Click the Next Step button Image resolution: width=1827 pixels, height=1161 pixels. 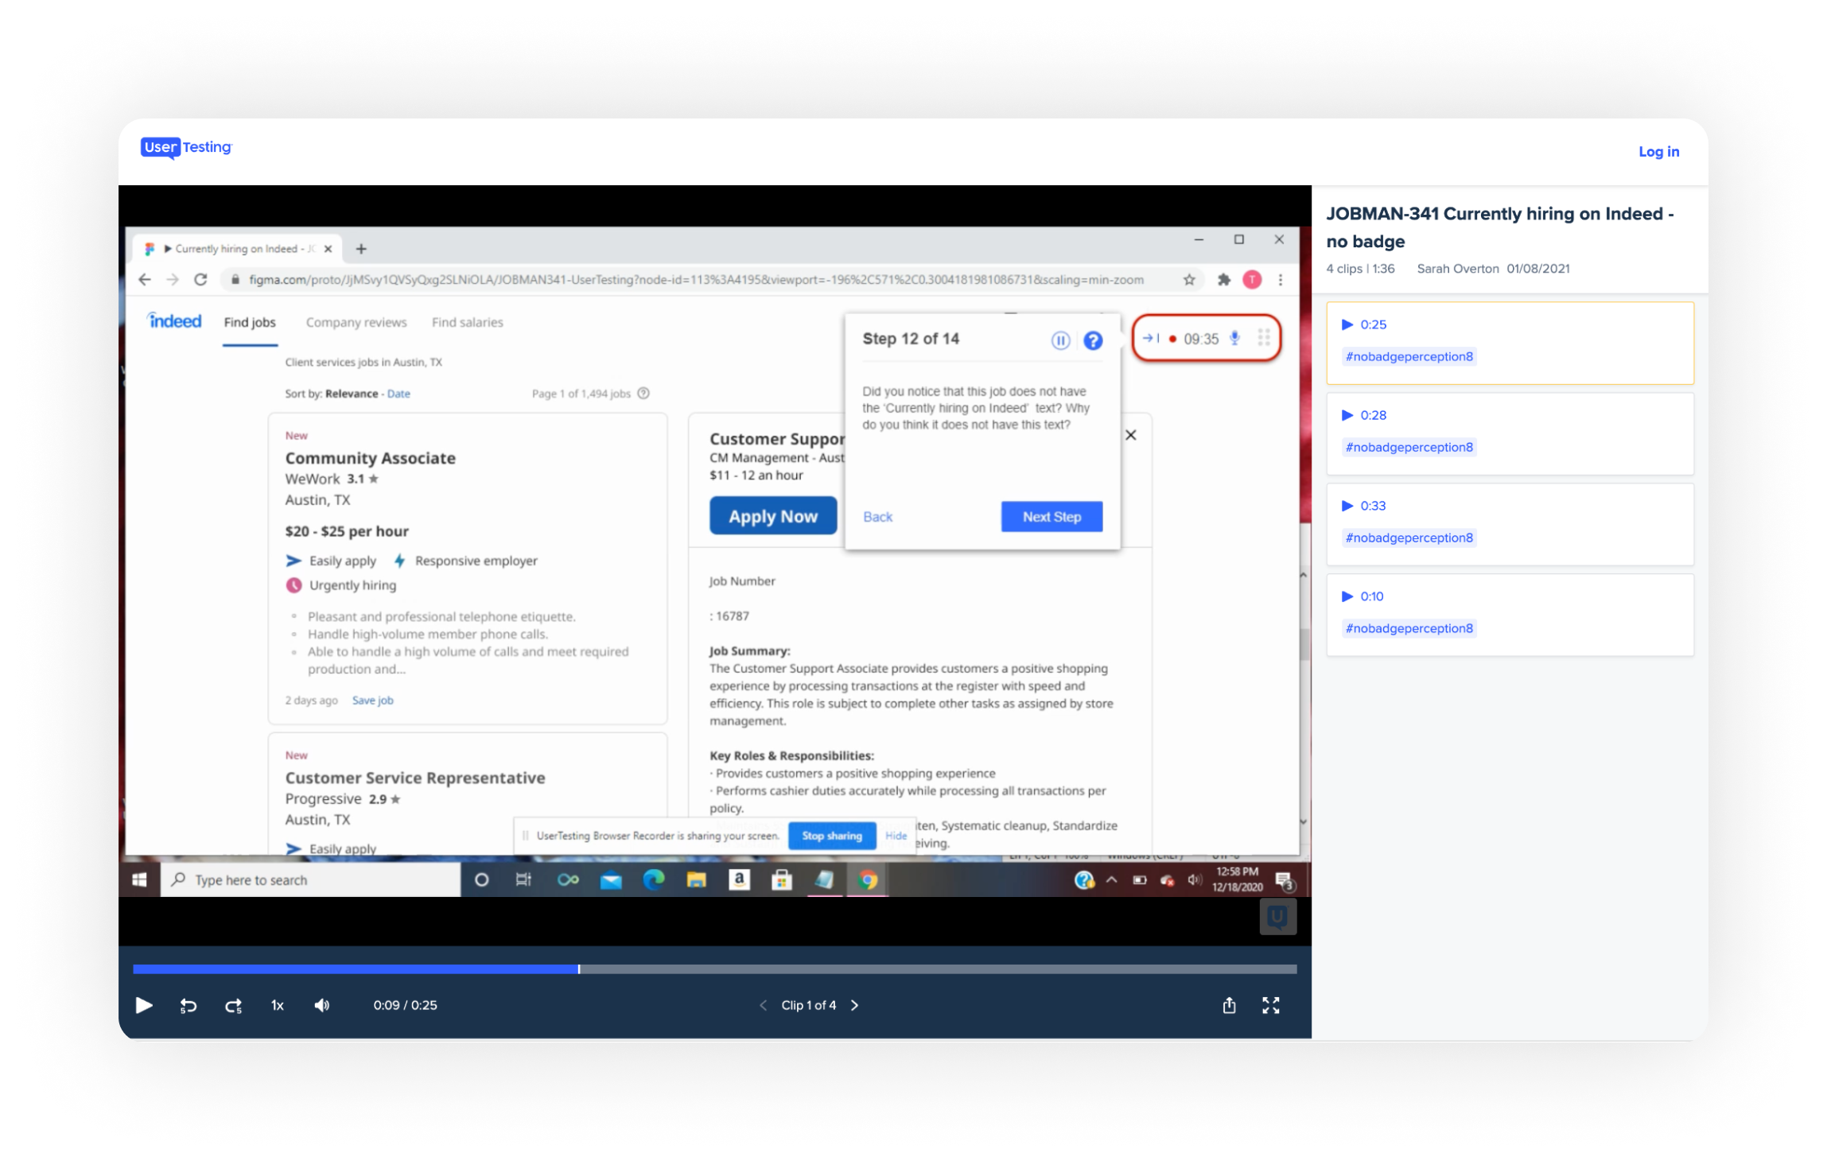click(x=1051, y=517)
